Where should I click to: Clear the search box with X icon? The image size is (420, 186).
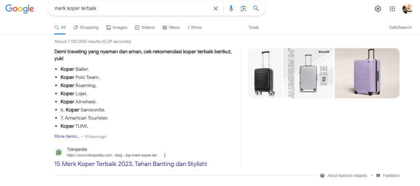[x=216, y=9]
